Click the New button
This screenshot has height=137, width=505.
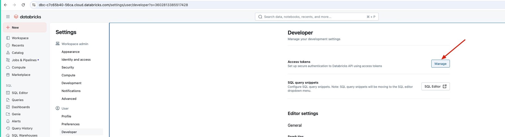click(25, 27)
